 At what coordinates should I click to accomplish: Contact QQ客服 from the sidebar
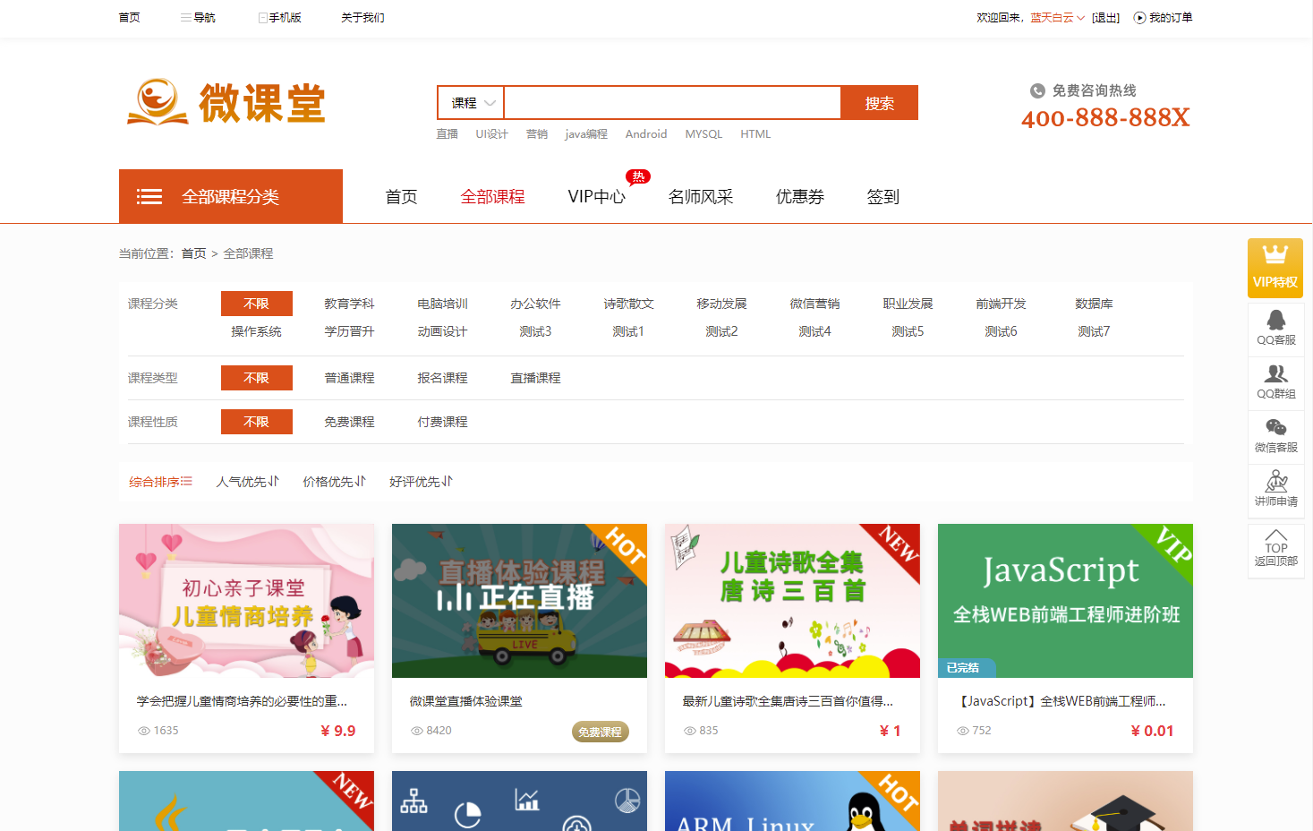1276,328
